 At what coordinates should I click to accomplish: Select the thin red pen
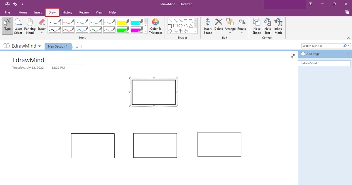pos(68,22)
